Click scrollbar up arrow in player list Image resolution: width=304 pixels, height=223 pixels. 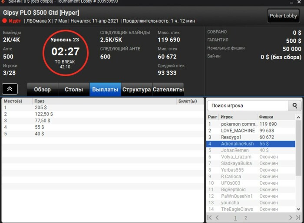pyautogui.click(x=298, y=117)
